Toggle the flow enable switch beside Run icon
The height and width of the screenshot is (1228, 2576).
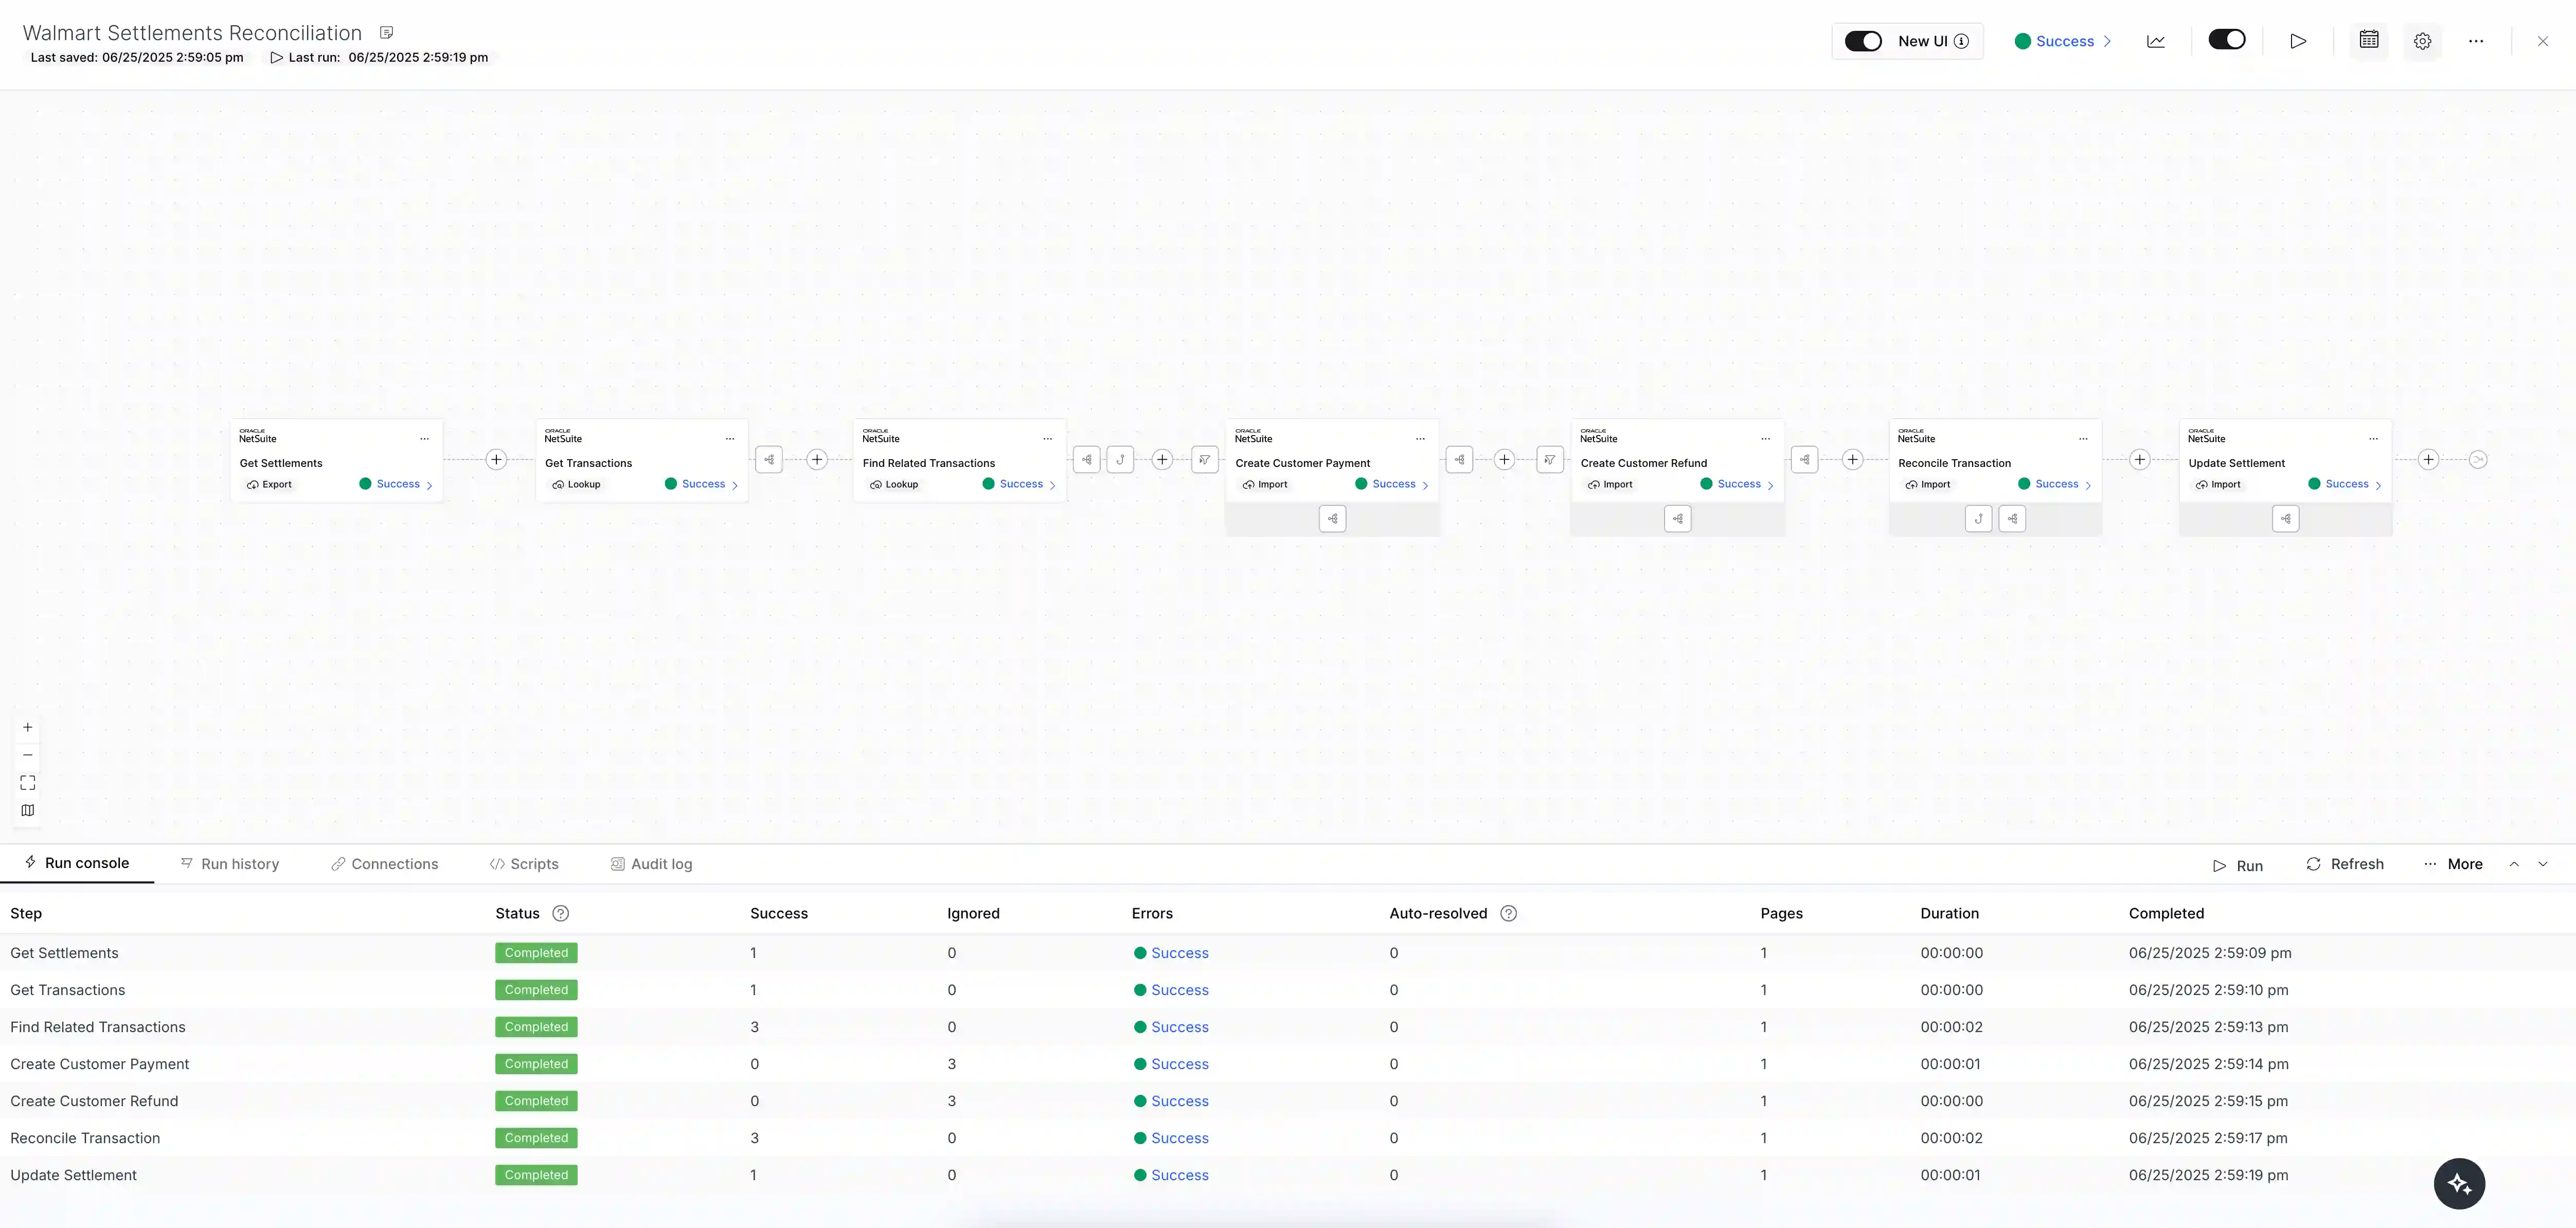(x=2227, y=40)
